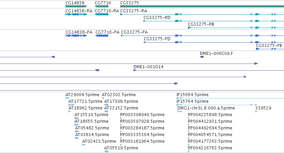This screenshot has height=153, width=284.
Task: Click the AT22152.5prime EST label
Action: pos(121,108)
